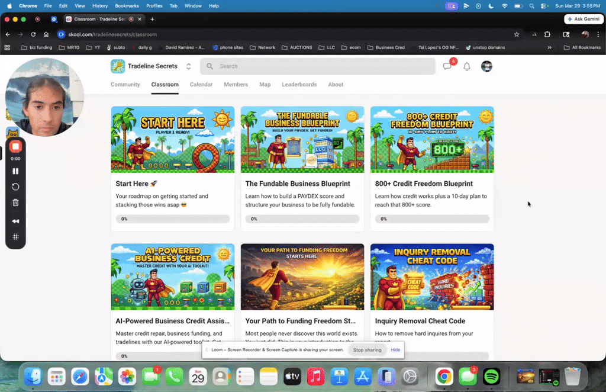Open the Bookmarks menu in the menu bar
Viewport: 606px width, 392px height.
click(x=127, y=6)
